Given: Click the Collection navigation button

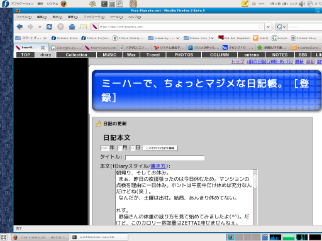Looking at the screenshot, I should point(76,55).
